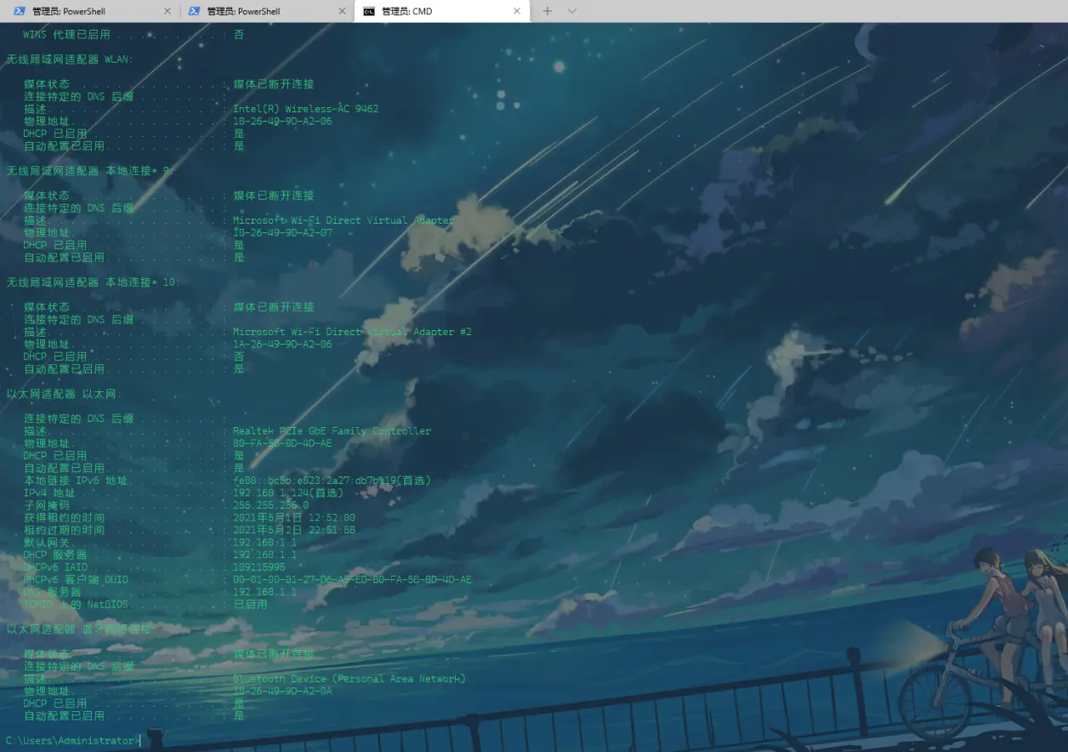Click the '获得租约的时间' label

[64, 518]
